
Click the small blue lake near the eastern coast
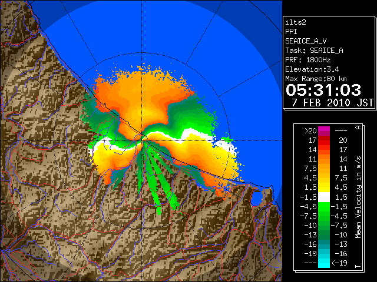[x=257, y=199]
